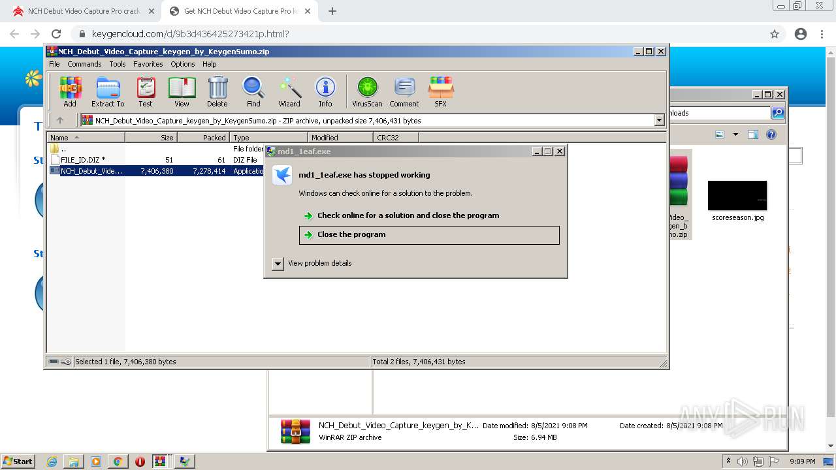
Task: Select the NCH_Debut_Vide application row
Action: (x=156, y=171)
